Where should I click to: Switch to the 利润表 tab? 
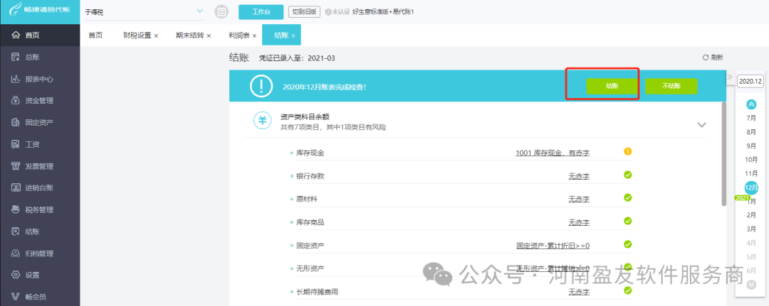tap(239, 35)
